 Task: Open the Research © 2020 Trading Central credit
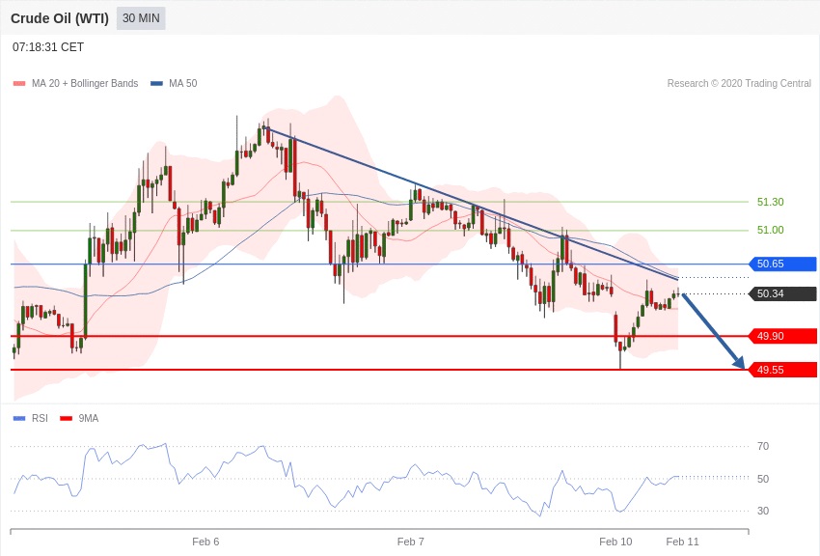[x=739, y=84]
